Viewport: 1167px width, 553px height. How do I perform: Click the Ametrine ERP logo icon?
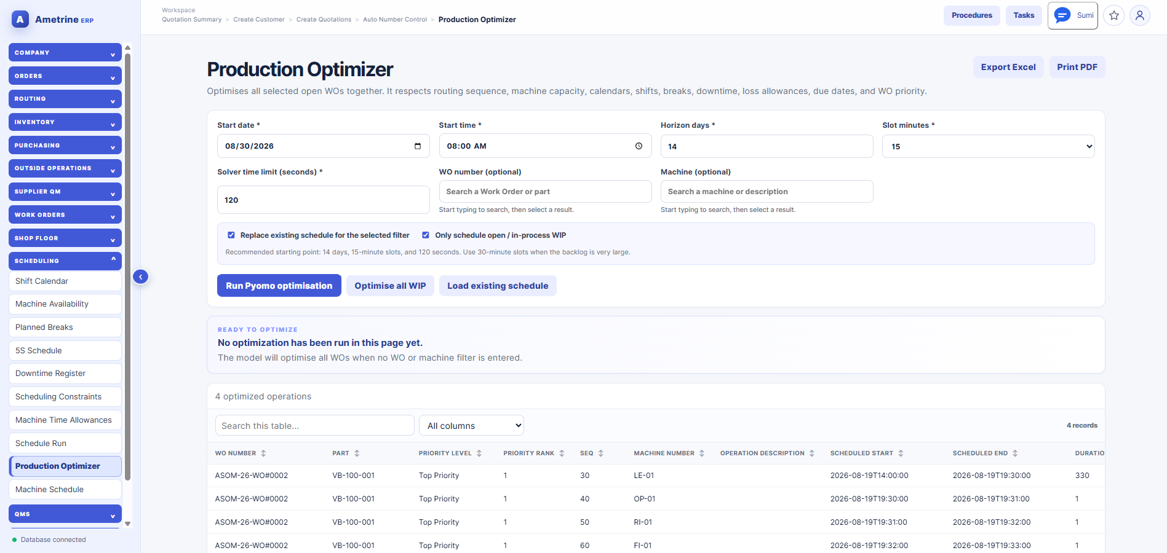click(20, 20)
